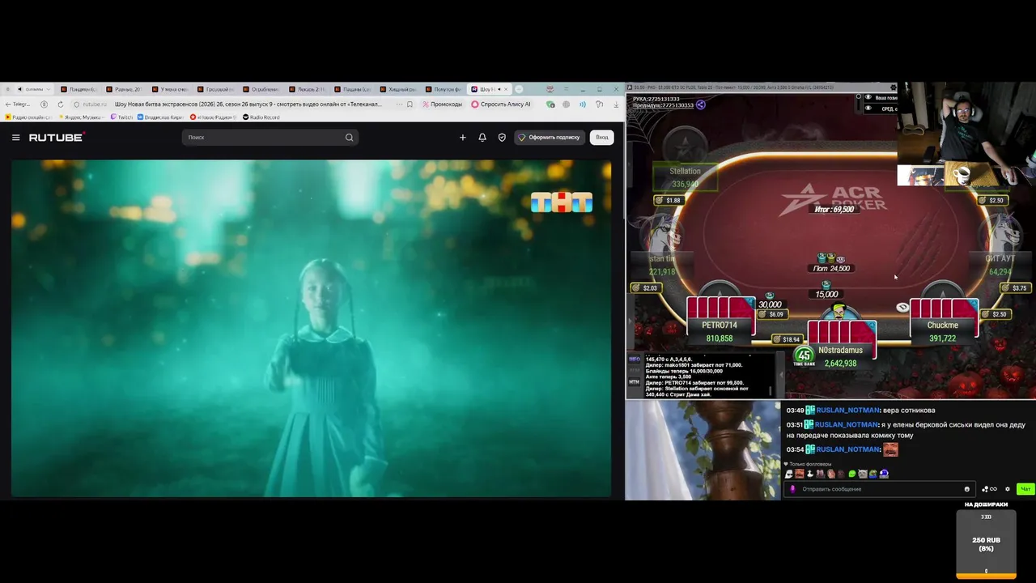The width and height of the screenshot is (1036, 583).
Task: Switch to the Хищный browser tab
Action: click(x=399, y=89)
